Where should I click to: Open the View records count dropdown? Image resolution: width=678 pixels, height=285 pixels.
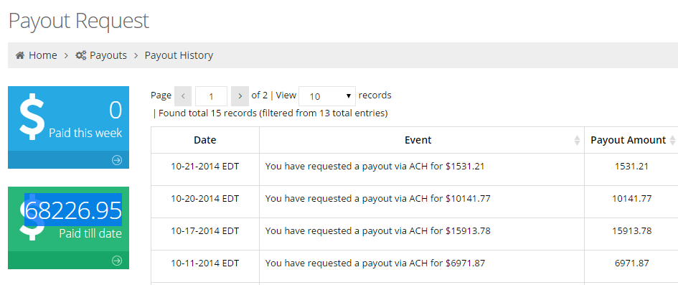327,96
